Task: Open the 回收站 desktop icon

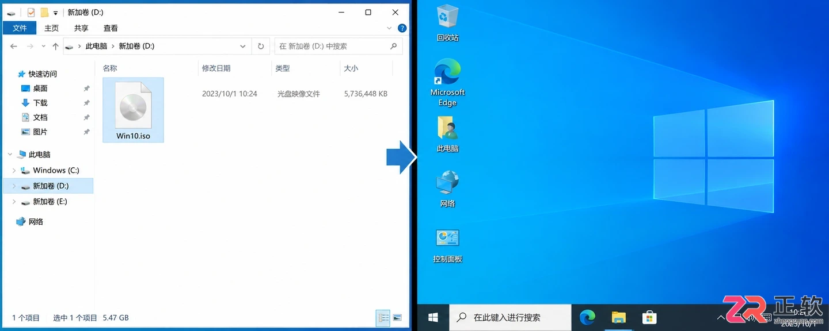Action: 447,23
